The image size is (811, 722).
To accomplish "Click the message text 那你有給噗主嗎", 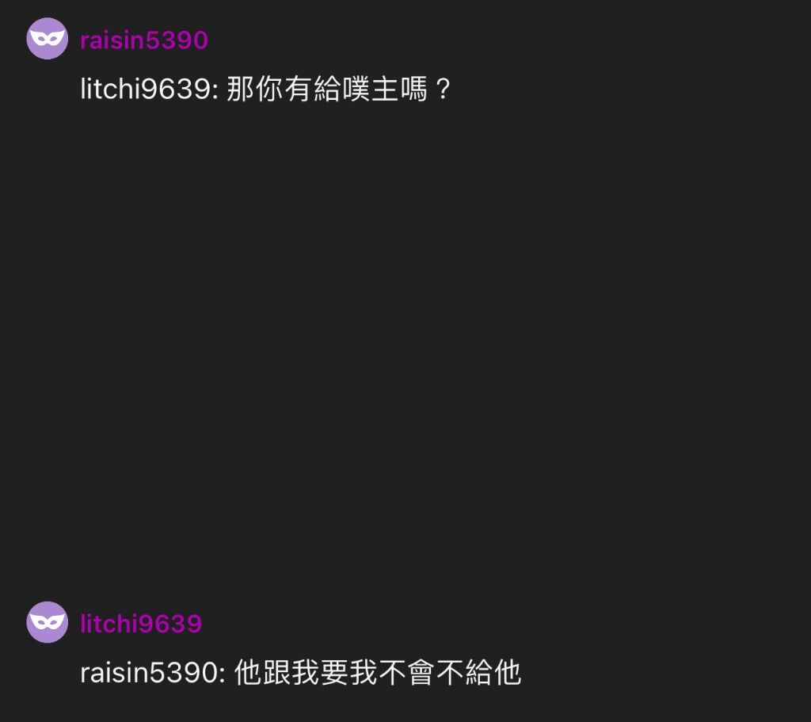I will point(327,89).
